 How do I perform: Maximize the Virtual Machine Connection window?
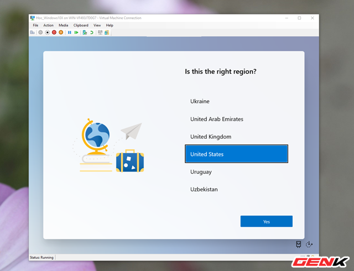[x=299, y=18]
